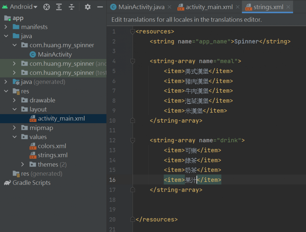Expand the mipmap folder
The width and height of the screenshot is (306, 232).
tap(14, 128)
